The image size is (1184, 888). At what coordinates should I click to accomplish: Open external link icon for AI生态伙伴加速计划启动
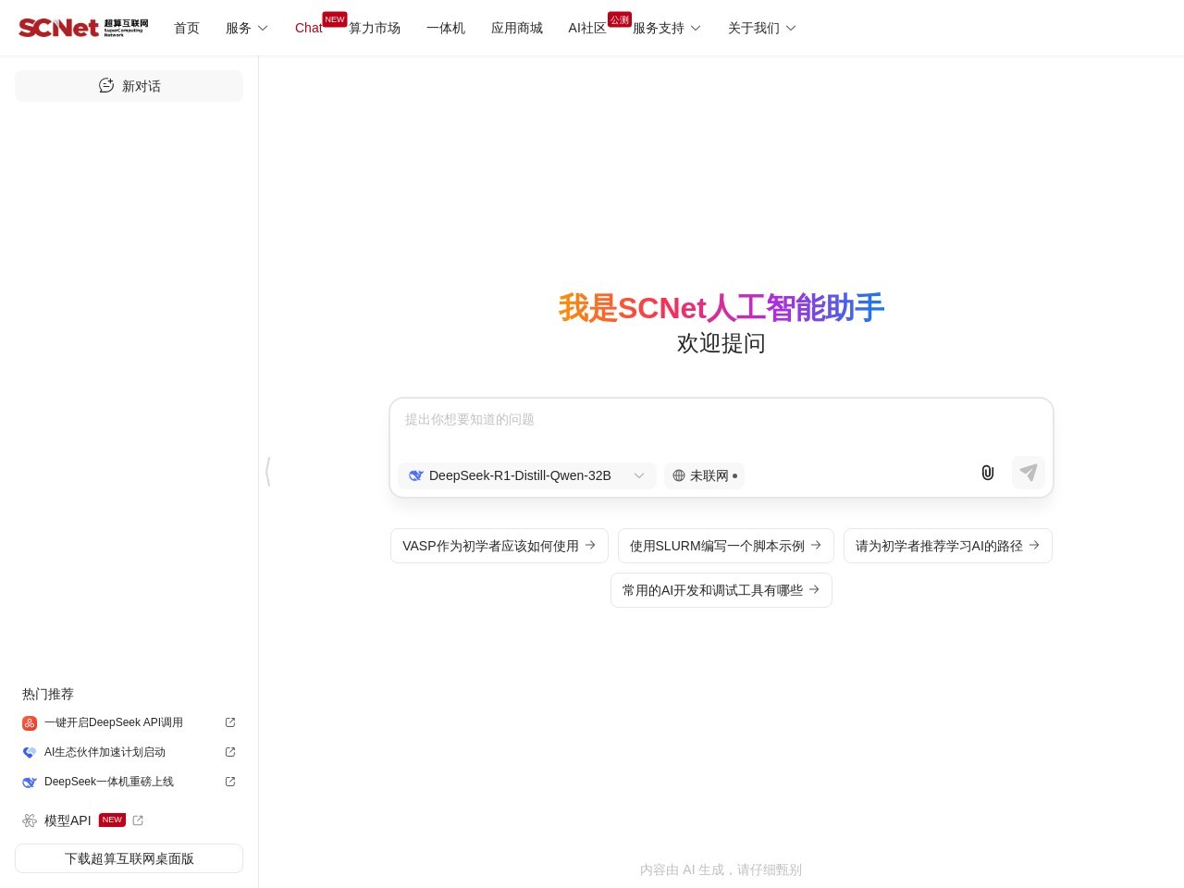[230, 752]
